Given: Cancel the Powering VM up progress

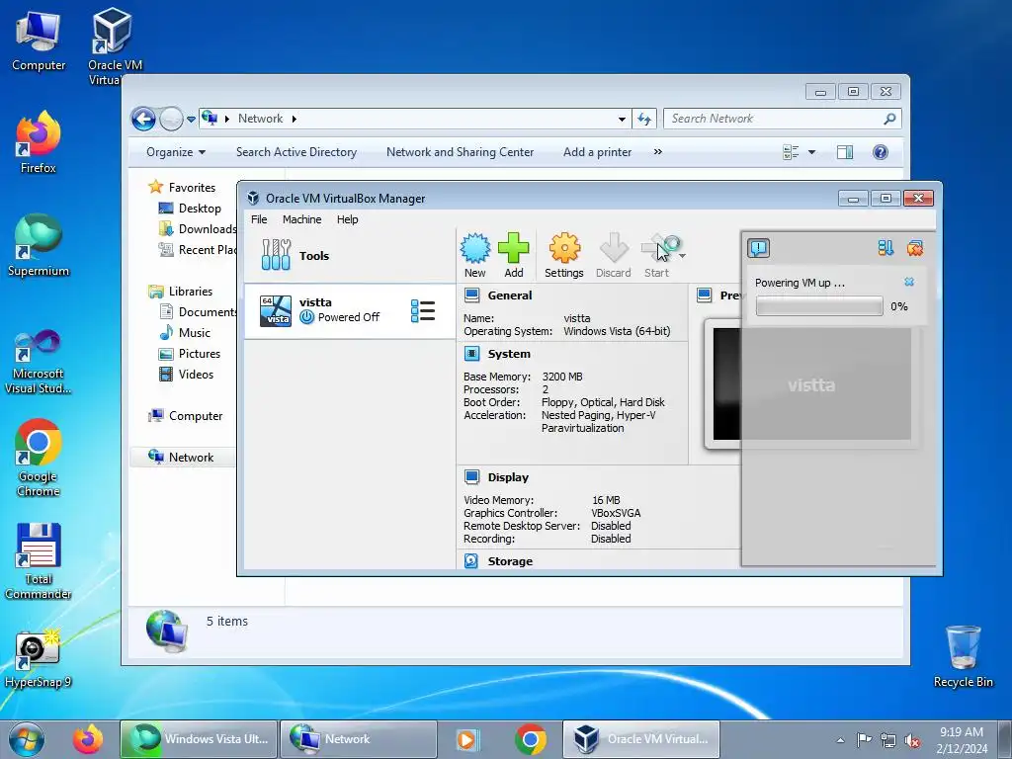Looking at the screenshot, I should tap(909, 282).
